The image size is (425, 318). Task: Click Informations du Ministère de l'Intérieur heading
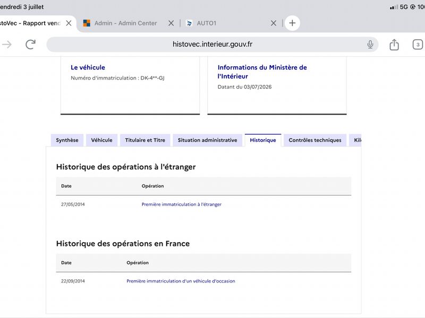point(262,72)
